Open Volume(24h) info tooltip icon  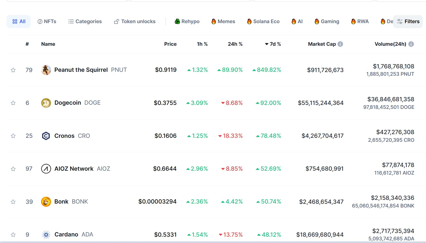[411, 44]
